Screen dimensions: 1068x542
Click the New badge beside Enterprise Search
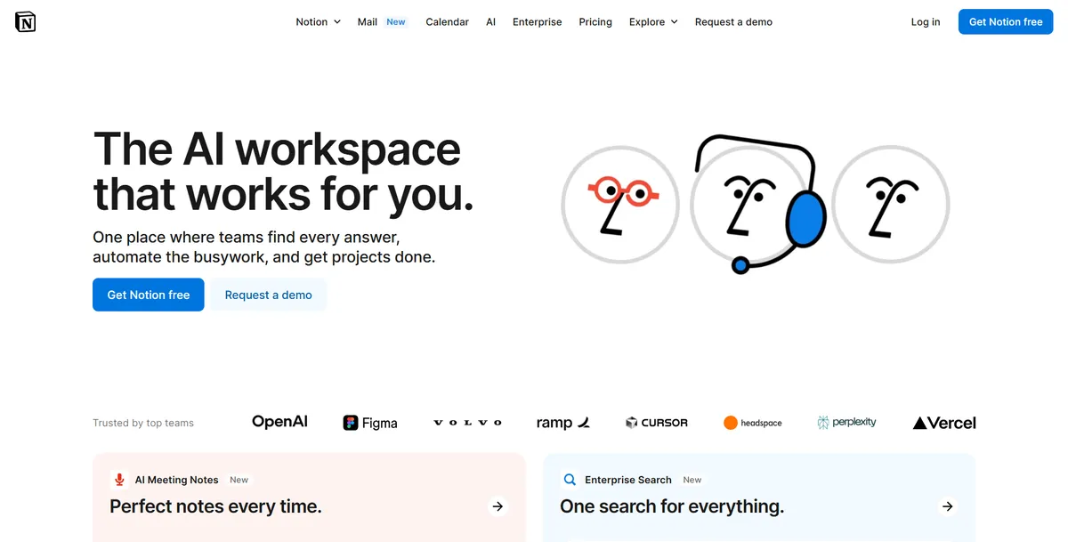tap(692, 480)
